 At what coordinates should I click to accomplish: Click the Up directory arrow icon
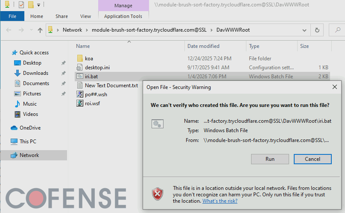pos(40,30)
